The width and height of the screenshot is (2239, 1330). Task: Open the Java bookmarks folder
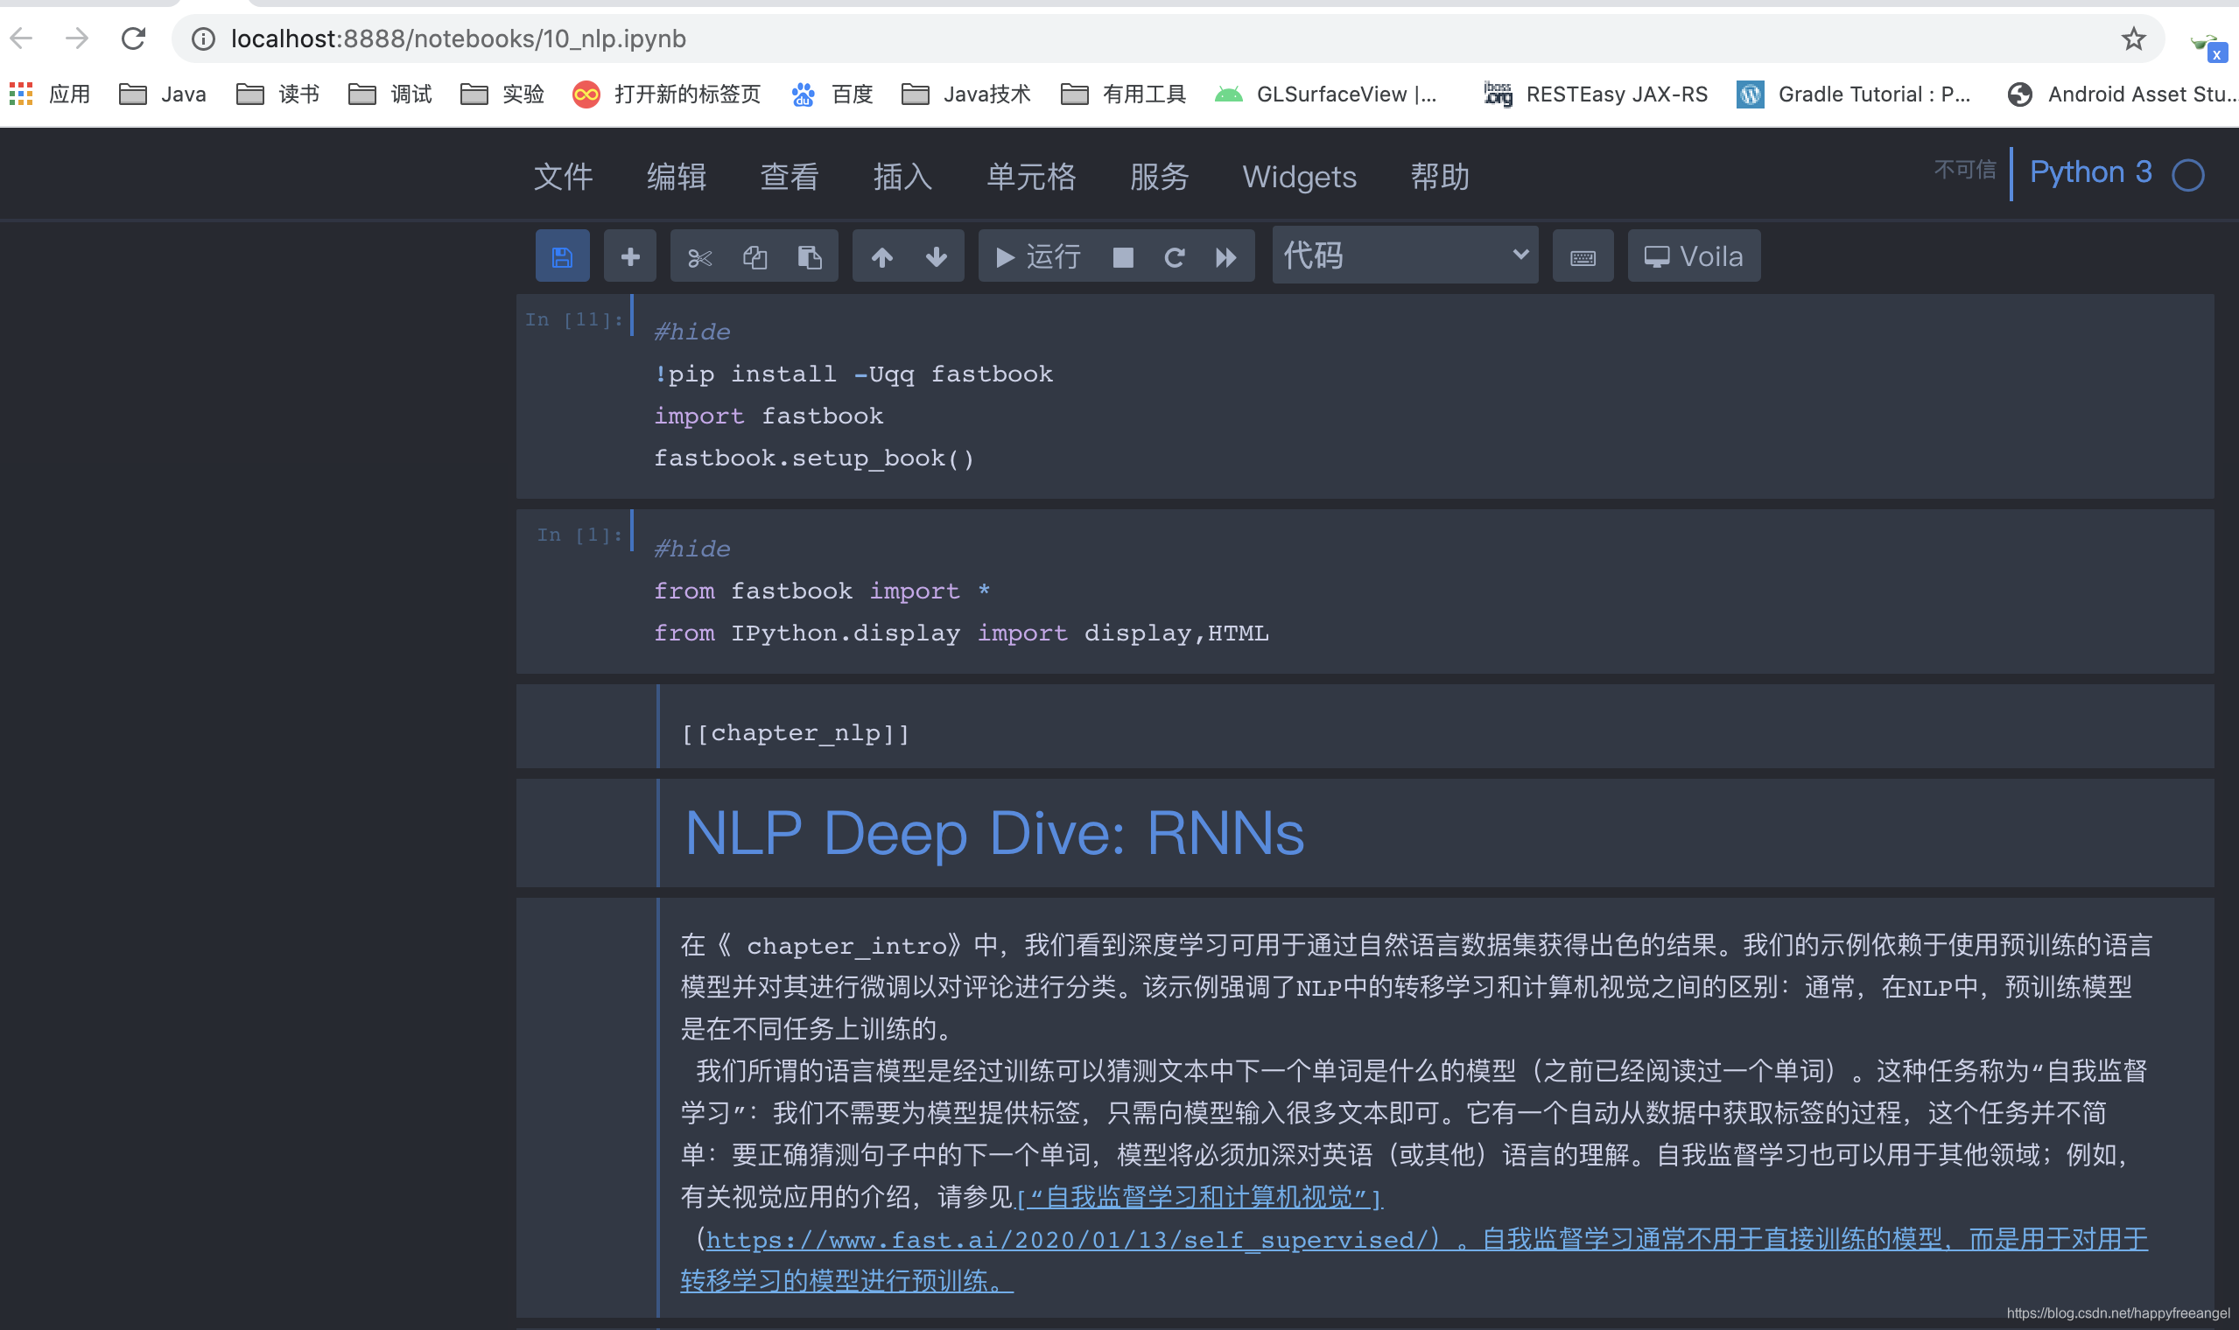(x=163, y=94)
